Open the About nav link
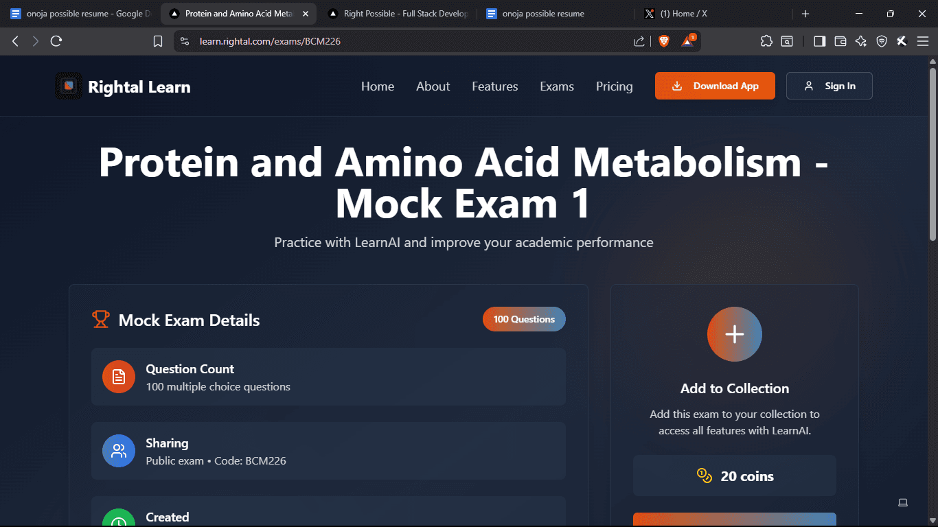The height and width of the screenshot is (527, 938). [x=433, y=86]
